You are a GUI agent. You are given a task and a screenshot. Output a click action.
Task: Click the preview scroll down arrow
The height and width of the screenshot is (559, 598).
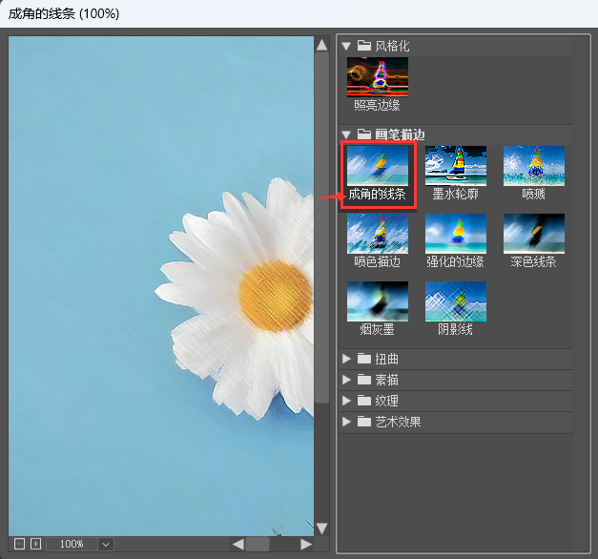tap(321, 528)
